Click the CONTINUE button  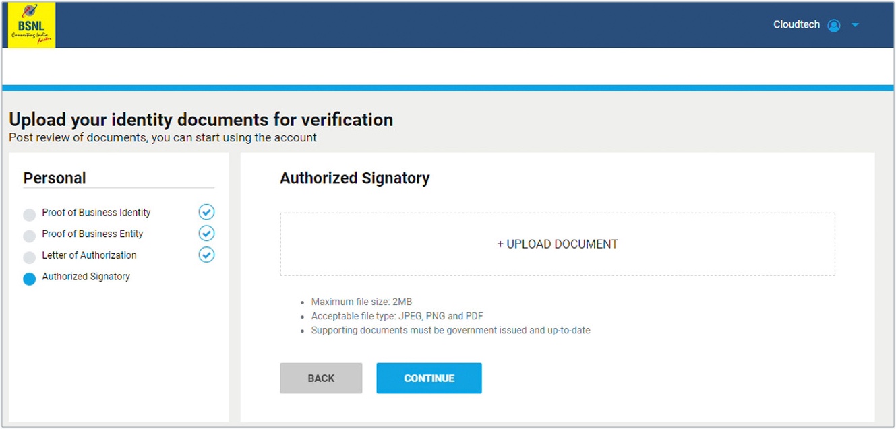429,378
